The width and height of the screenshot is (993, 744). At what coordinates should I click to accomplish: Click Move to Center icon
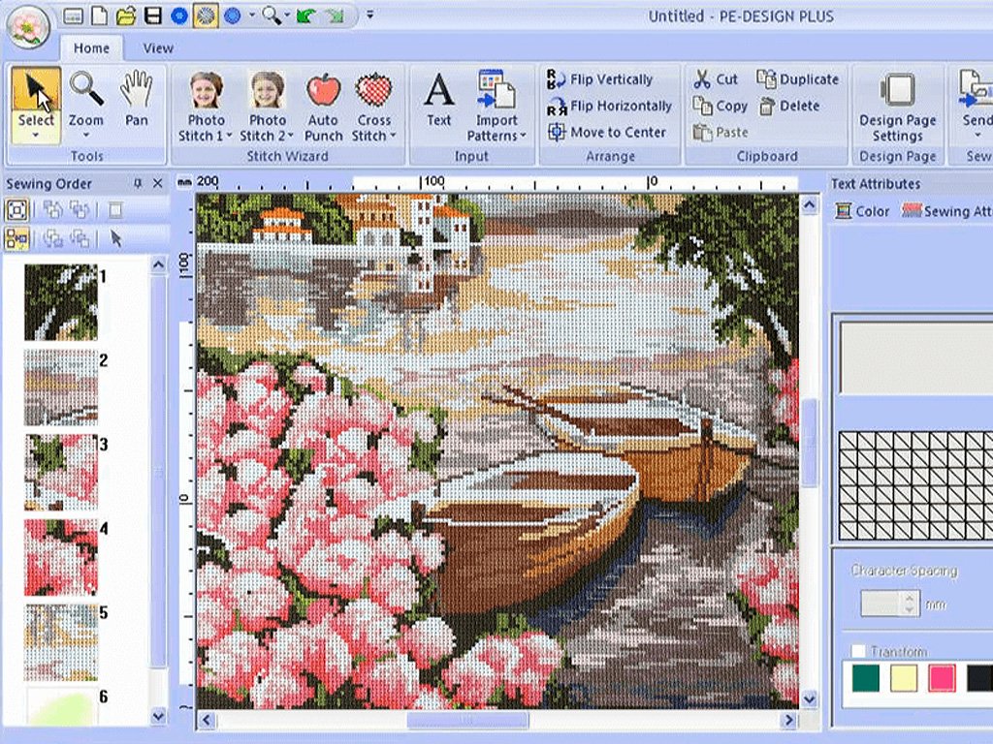coord(557,133)
